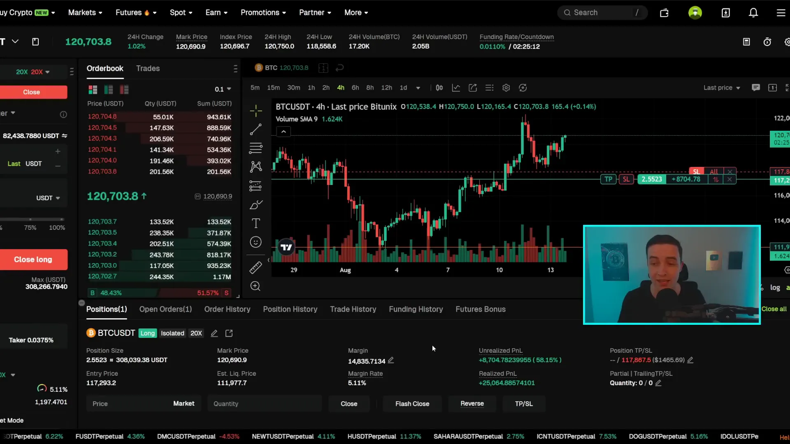Open the Position History tab
Viewport: 790px width, 444px height.
[290, 309]
